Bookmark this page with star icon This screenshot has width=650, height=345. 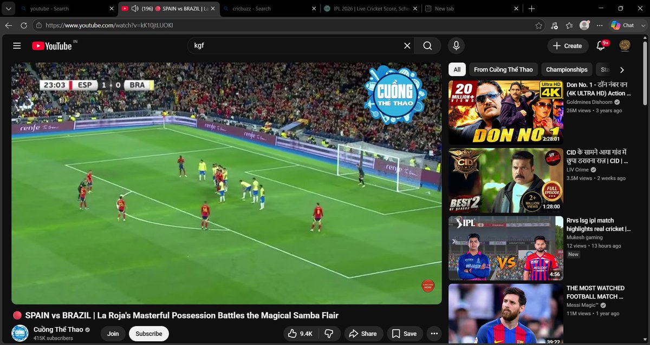click(x=538, y=25)
